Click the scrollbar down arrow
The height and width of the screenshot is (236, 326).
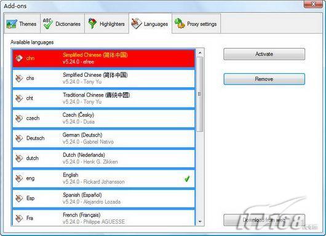(x=200, y=221)
